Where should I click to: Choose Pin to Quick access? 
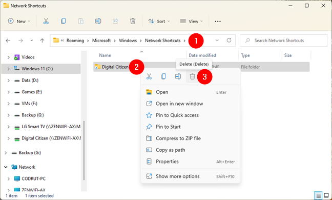tap(191, 115)
